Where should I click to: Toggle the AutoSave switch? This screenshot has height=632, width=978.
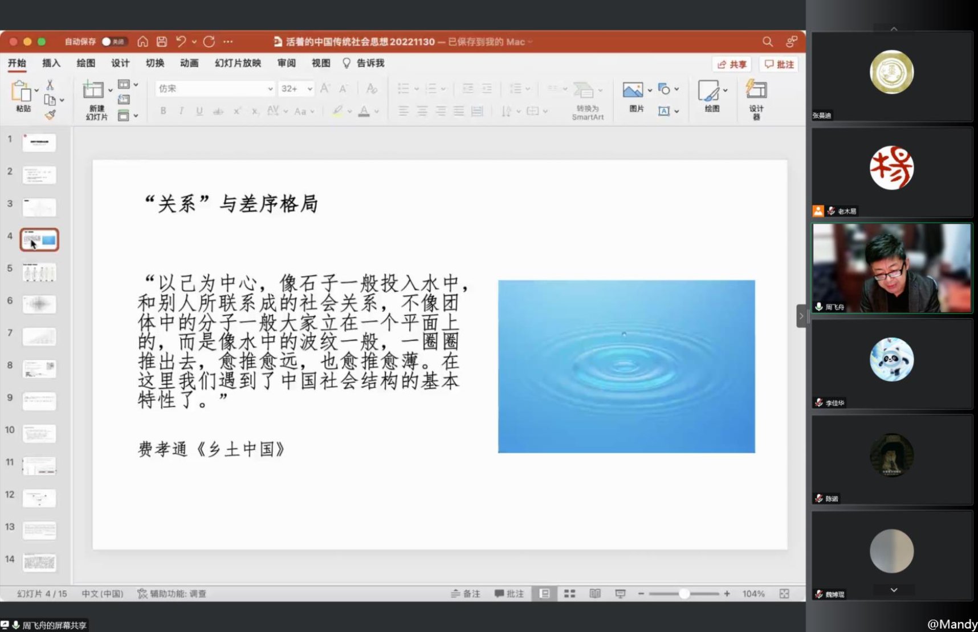pos(113,42)
